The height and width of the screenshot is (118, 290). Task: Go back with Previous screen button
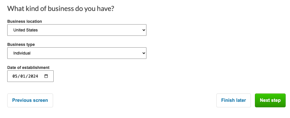click(x=30, y=100)
